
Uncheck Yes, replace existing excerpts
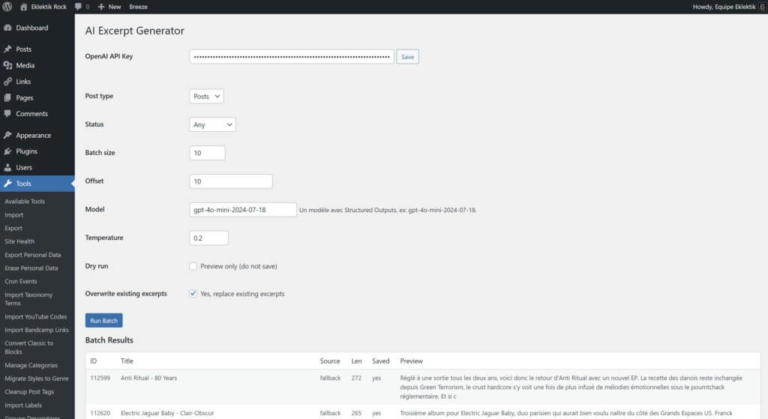pyautogui.click(x=193, y=294)
